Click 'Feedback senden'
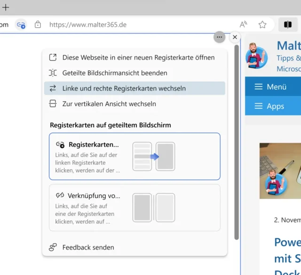 tap(88, 247)
